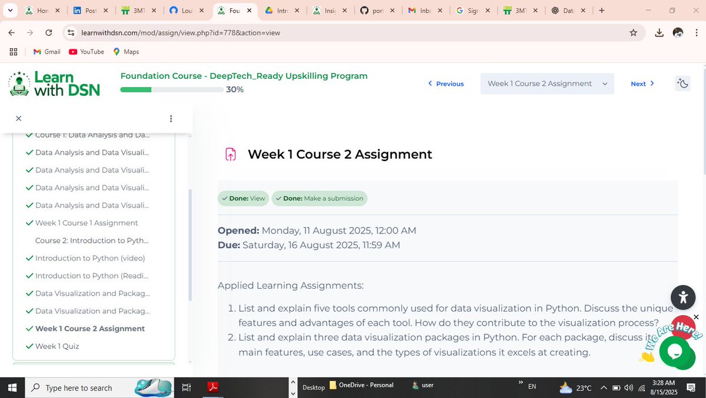Click the Next navigation link
This screenshot has width=706, height=398.
point(642,83)
